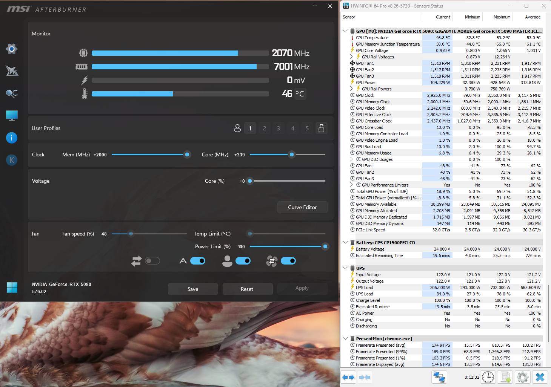Open the Curve Editor
Screen dimensions: 551x387
click(x=302, y=207)
